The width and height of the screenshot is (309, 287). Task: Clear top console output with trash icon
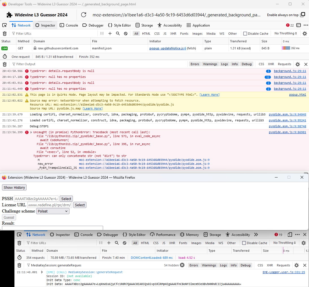pyautogui.click(x=5, y=64)
